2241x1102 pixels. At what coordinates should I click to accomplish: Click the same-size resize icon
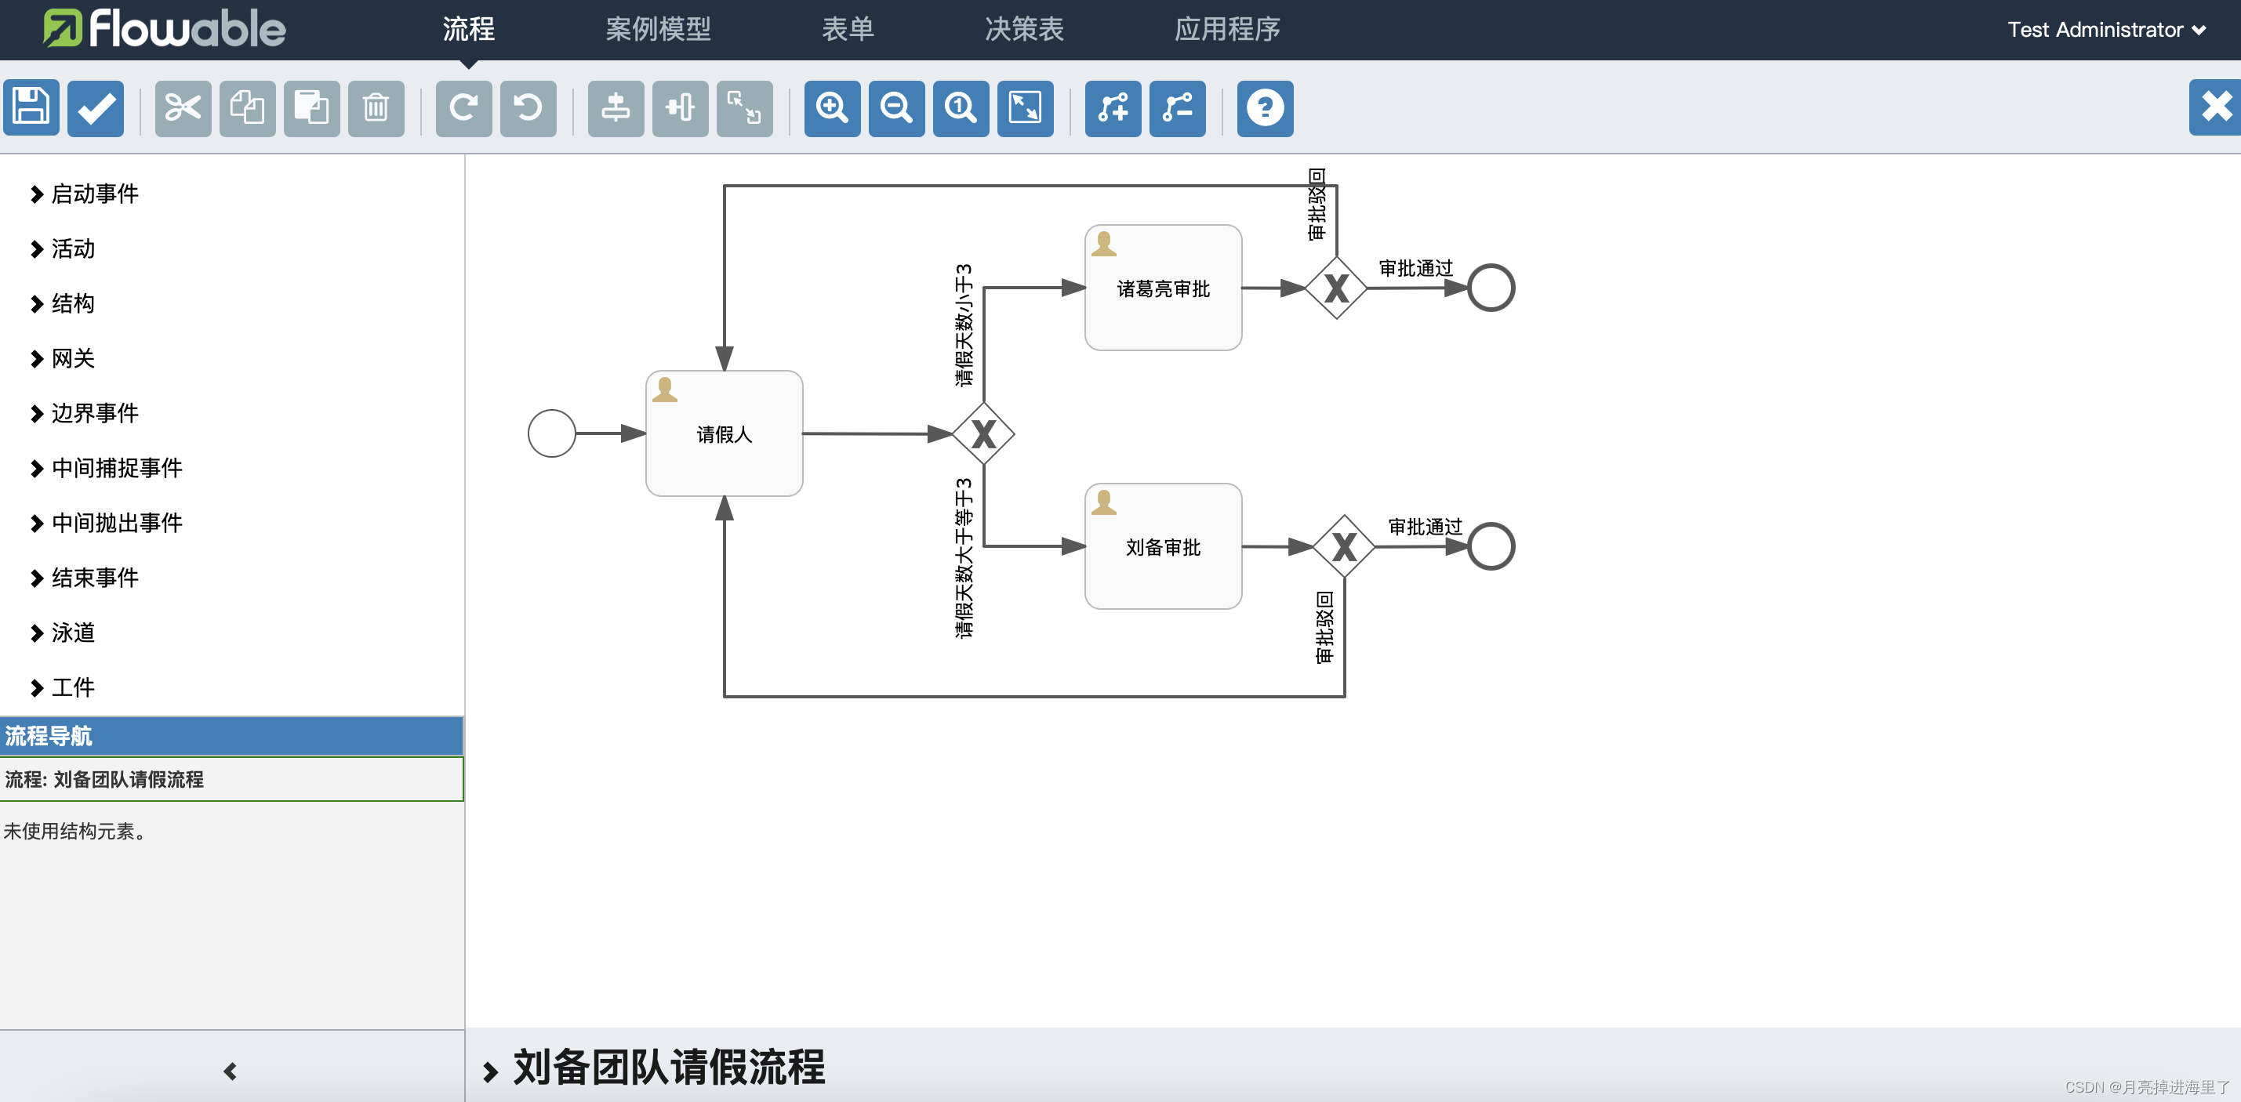click(x=745, y=108)
